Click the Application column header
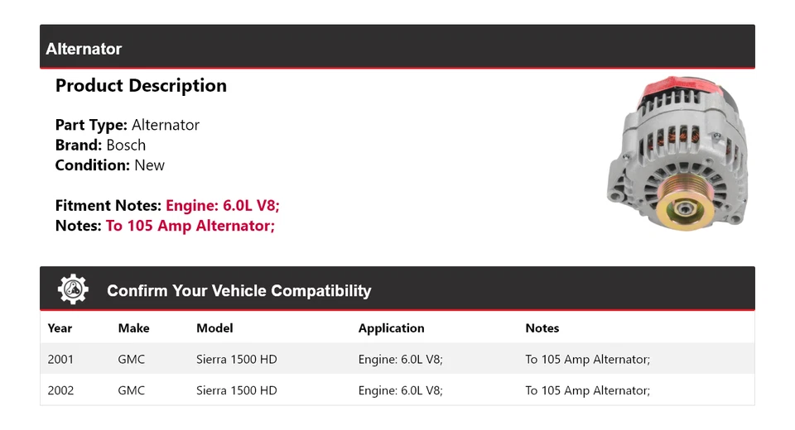The image size is (795, 430). pos(391,328)
